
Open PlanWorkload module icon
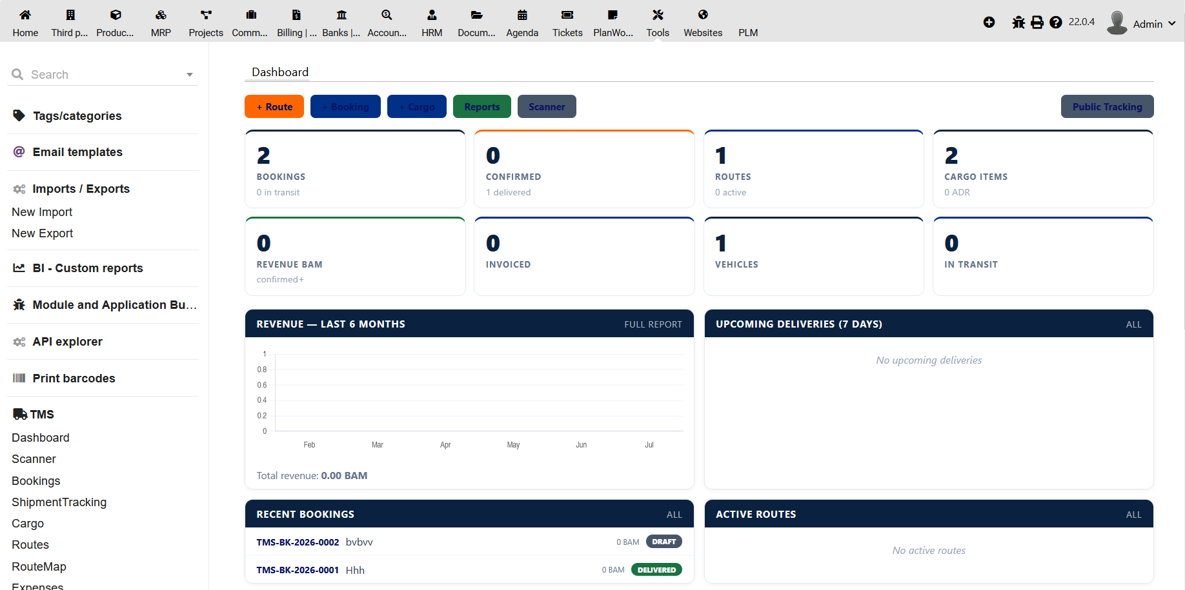pyautogui.click(x=613, y=15)
